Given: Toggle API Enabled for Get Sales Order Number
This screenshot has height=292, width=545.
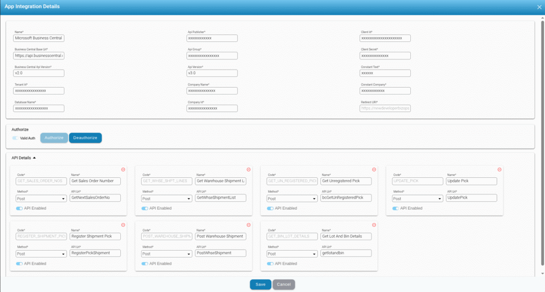Looking at the screenshot, I should 19,209.
